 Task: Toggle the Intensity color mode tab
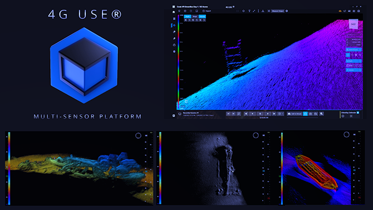202,17
